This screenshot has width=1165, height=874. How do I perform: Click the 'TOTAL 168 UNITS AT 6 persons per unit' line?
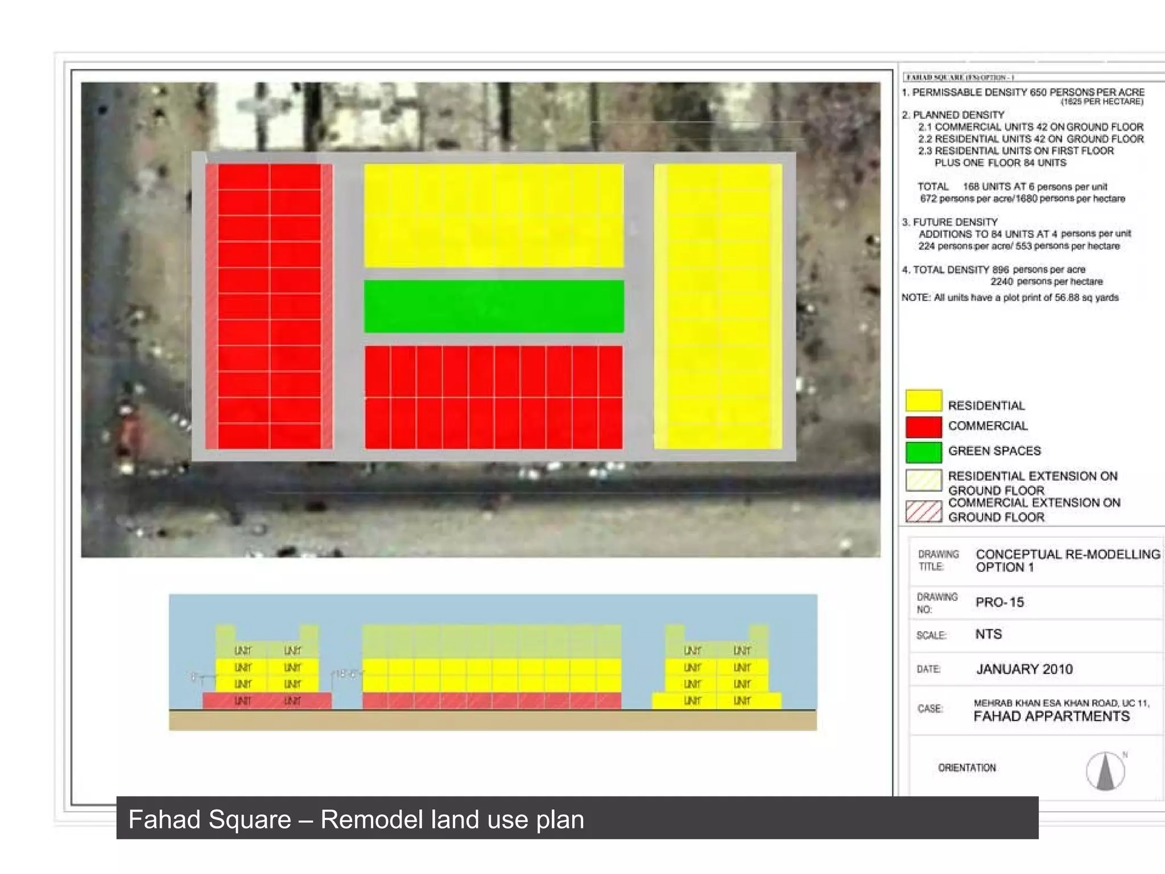(1013, 187)
